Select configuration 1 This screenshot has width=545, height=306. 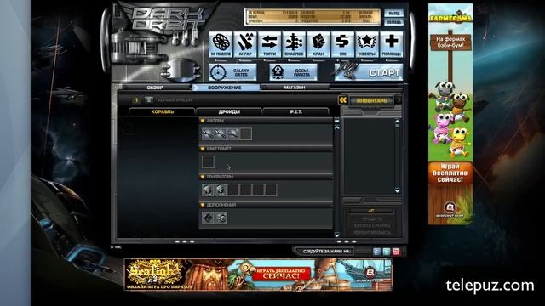coord(136,100)
